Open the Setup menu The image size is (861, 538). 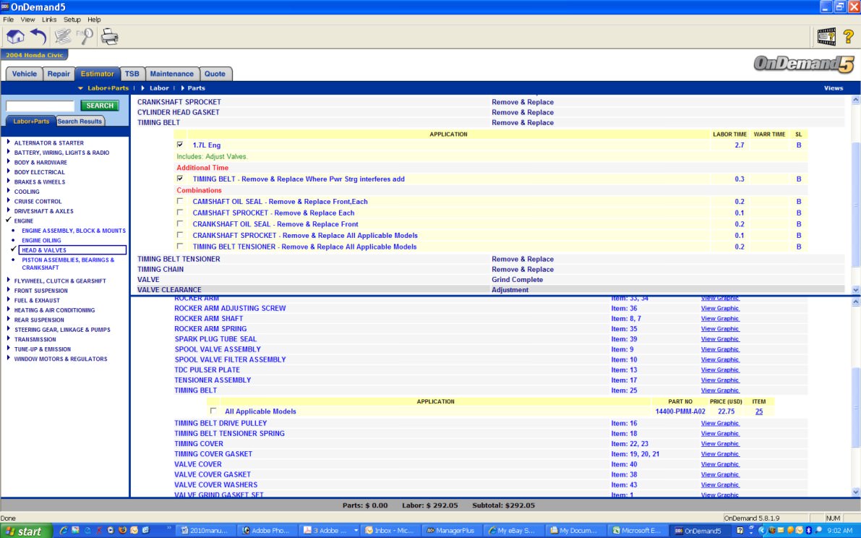(72, 20)
